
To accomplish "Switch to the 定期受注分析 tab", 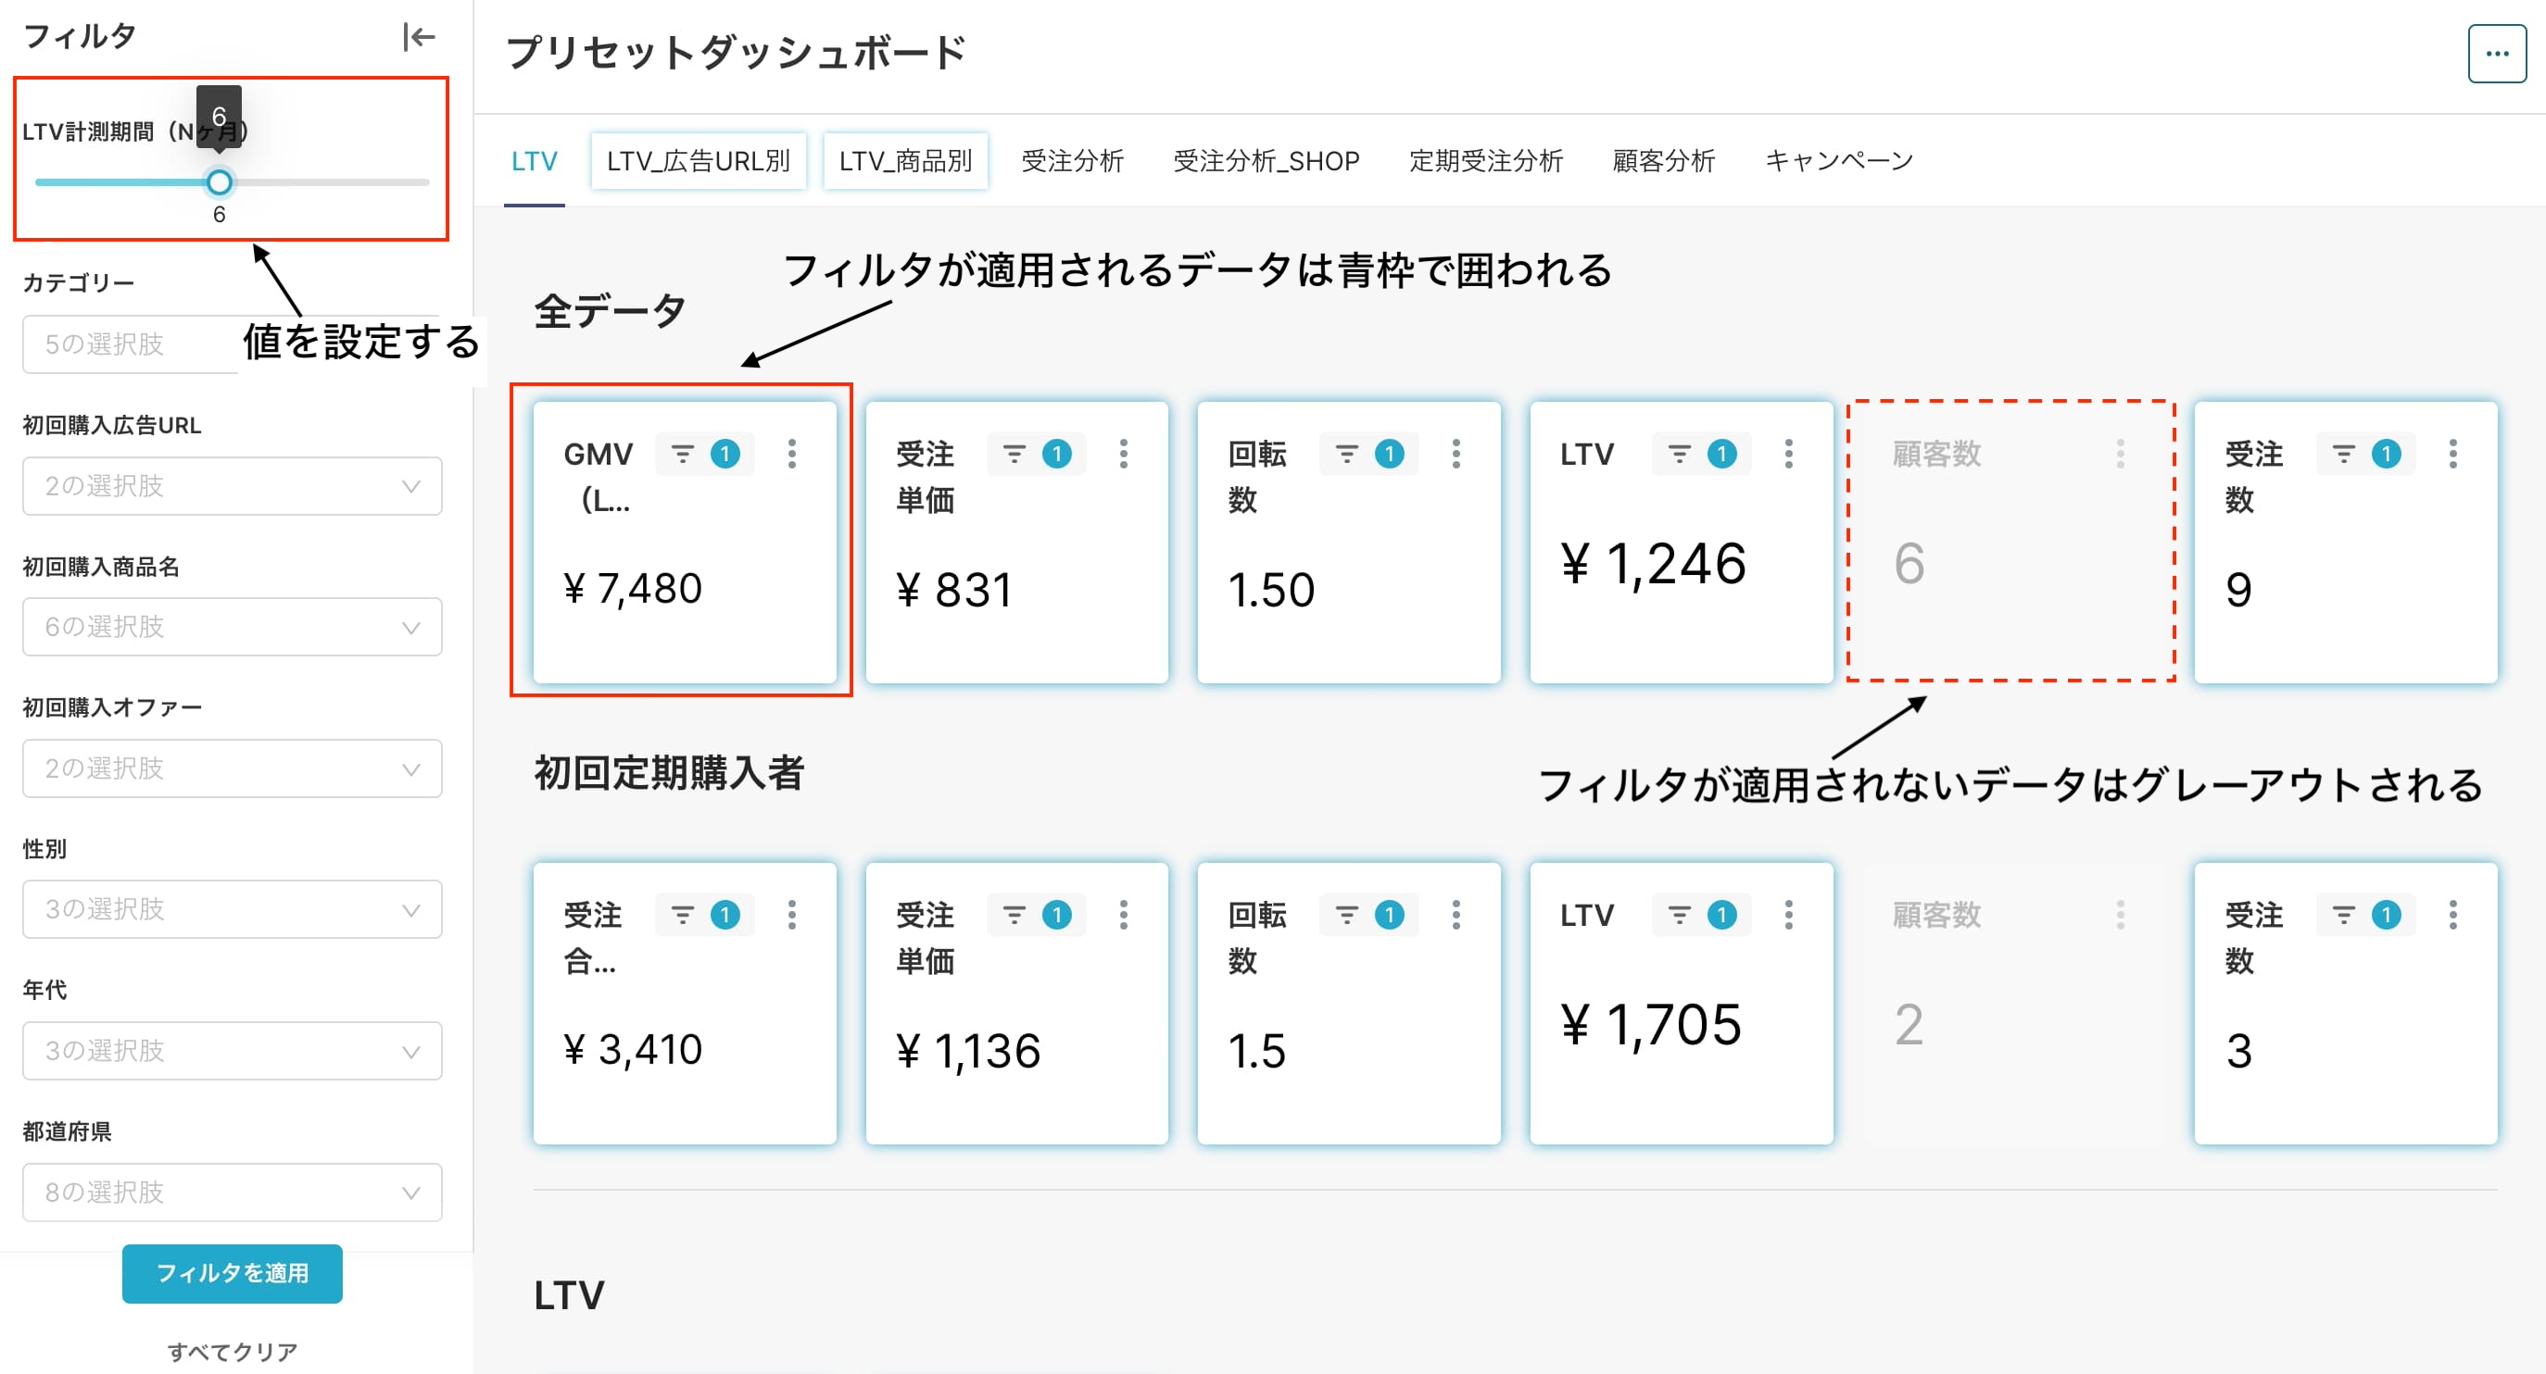I will point(1484,161).
